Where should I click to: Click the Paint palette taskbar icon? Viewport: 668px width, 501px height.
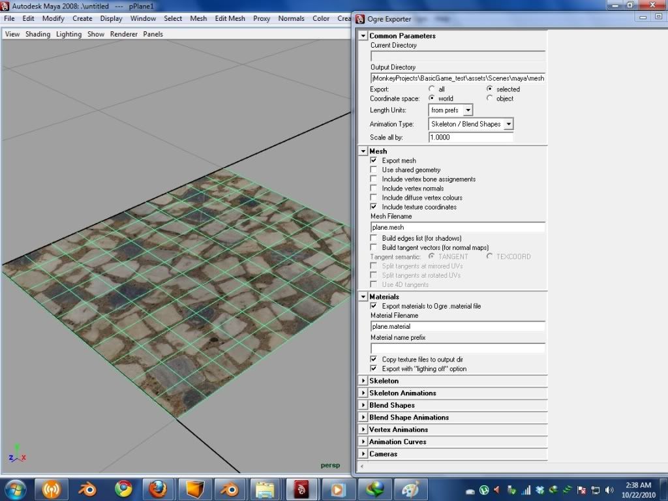coord(410,488)
